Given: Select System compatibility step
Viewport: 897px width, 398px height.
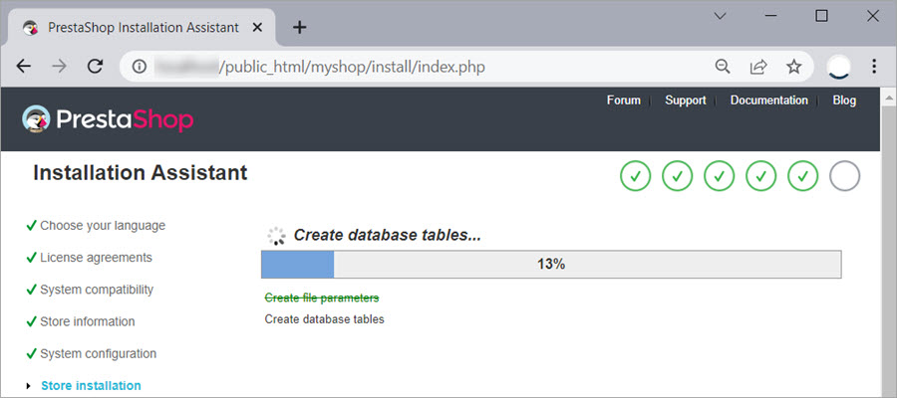Looking at the screenshot, I should click(97, 290).
